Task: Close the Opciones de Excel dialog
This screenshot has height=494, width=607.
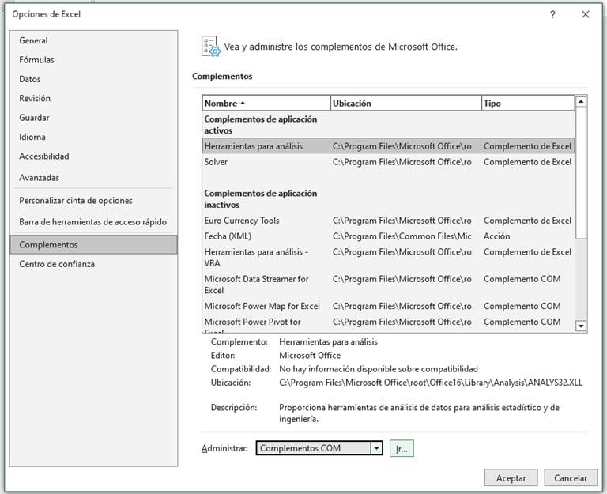Action: pyautogui.click(x=586, y=15)
